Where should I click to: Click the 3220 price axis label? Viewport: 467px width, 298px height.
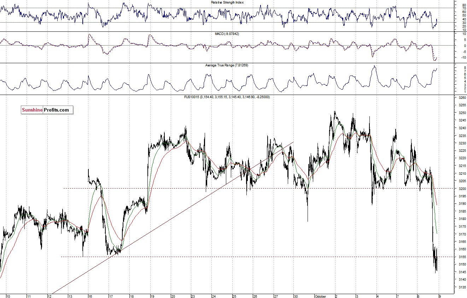pyautogui.click(x=462, y=159)
